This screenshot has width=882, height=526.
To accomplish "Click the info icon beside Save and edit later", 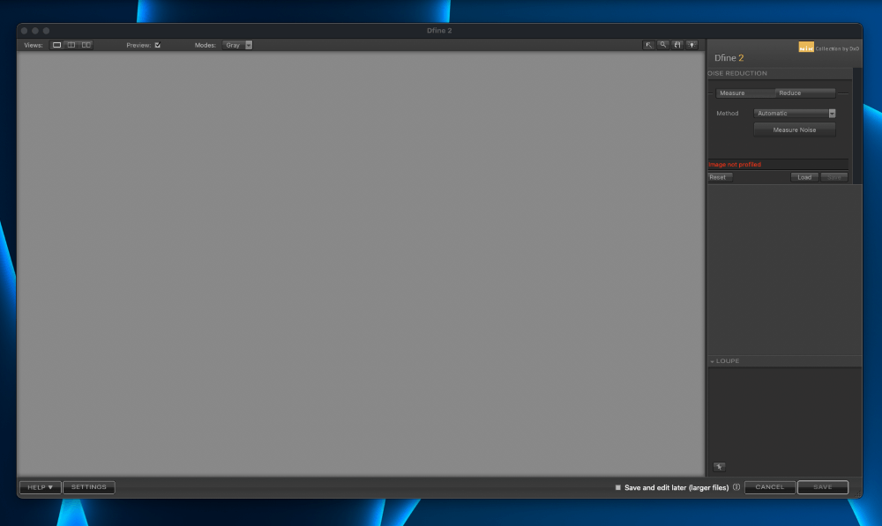I will coord(736,487).
